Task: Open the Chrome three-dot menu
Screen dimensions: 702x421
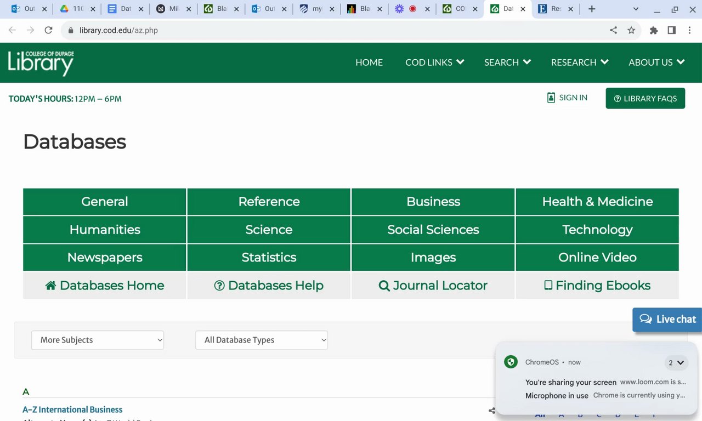Action: 689,30
